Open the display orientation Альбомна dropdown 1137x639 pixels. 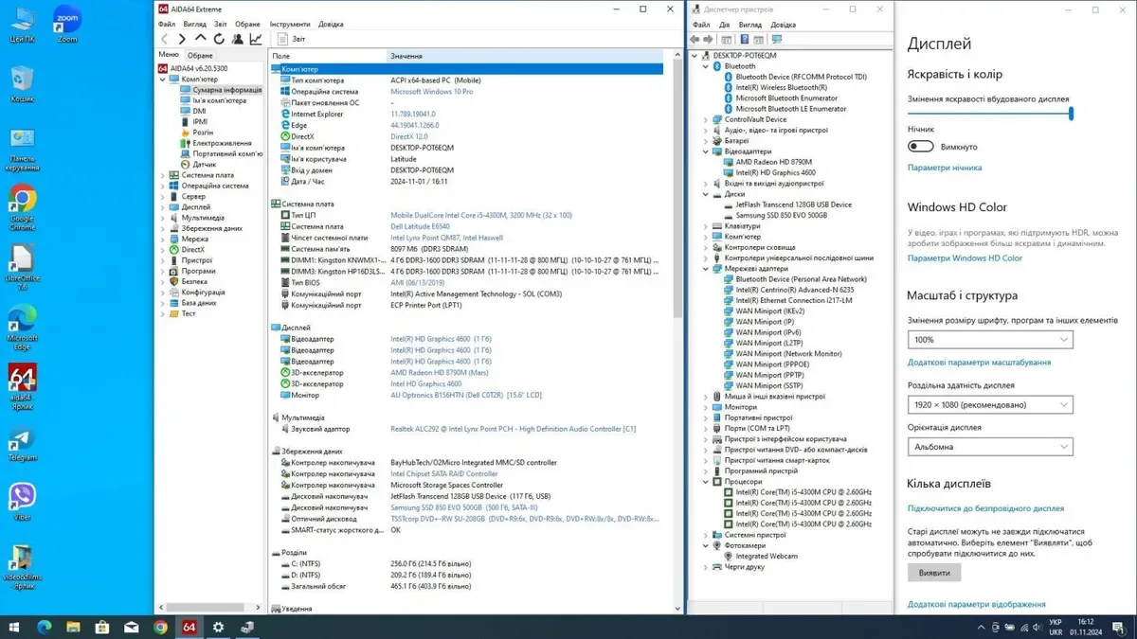[989, 447]
